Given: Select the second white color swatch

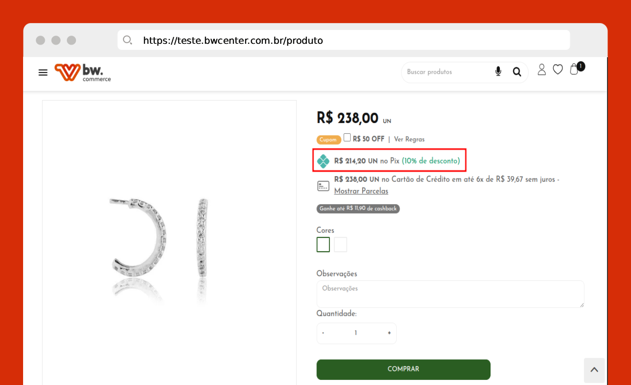Looking at the screenshot, I should coord(340,245).
